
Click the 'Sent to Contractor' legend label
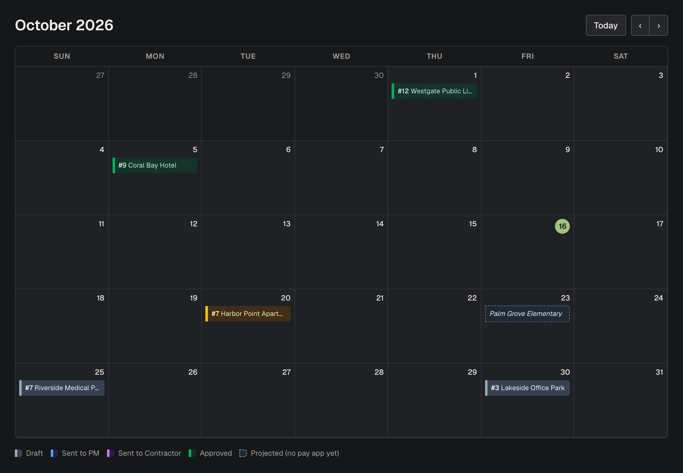coord(149,453)
